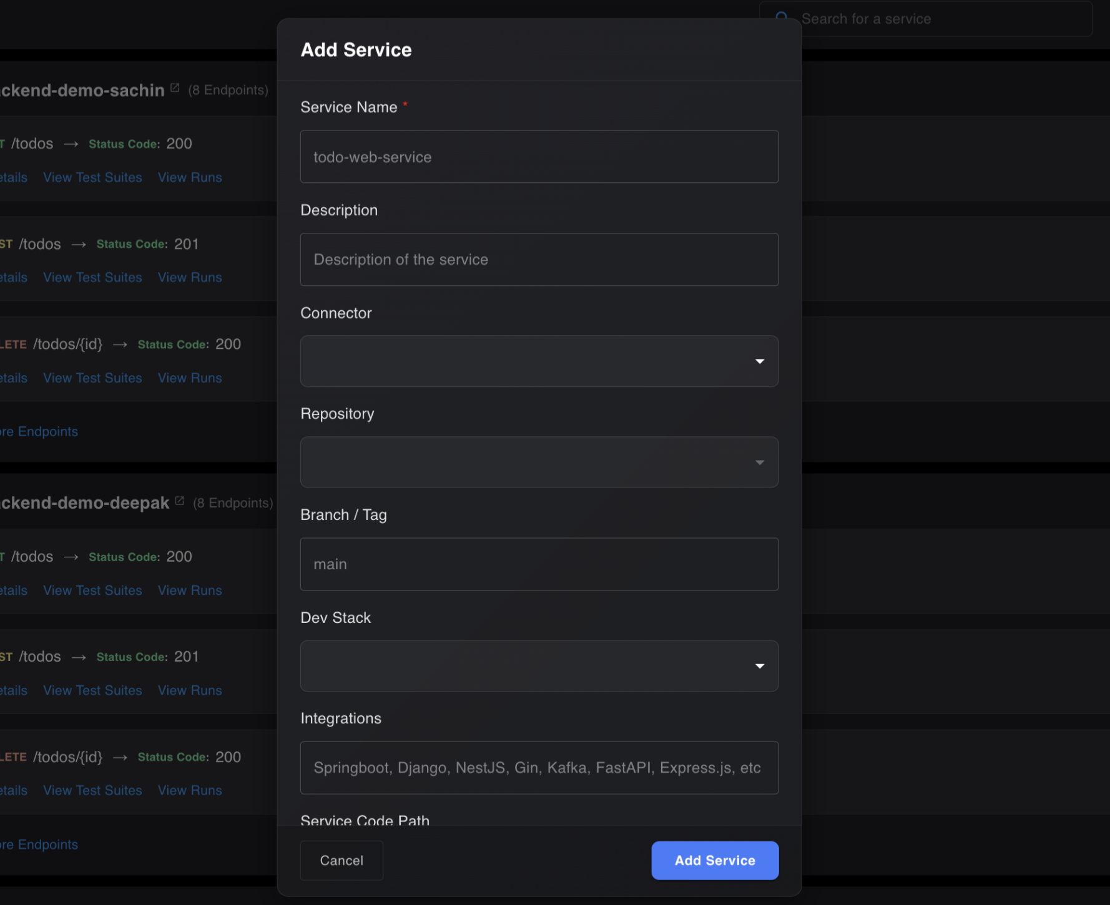The width and height of the screenshot is (1110, 905).
Task: Open View Runs for deepak's 200 /todos
Action: point(190,590)
